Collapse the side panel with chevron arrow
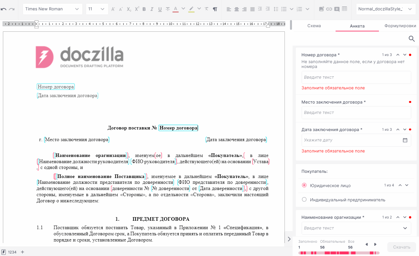The height and width of the screenshot is (256, 419). click(x=289, y=239)
